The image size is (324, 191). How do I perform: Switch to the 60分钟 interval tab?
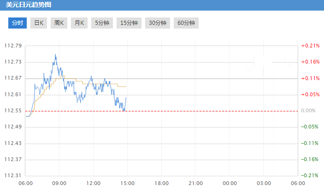(x=186, y=23)
